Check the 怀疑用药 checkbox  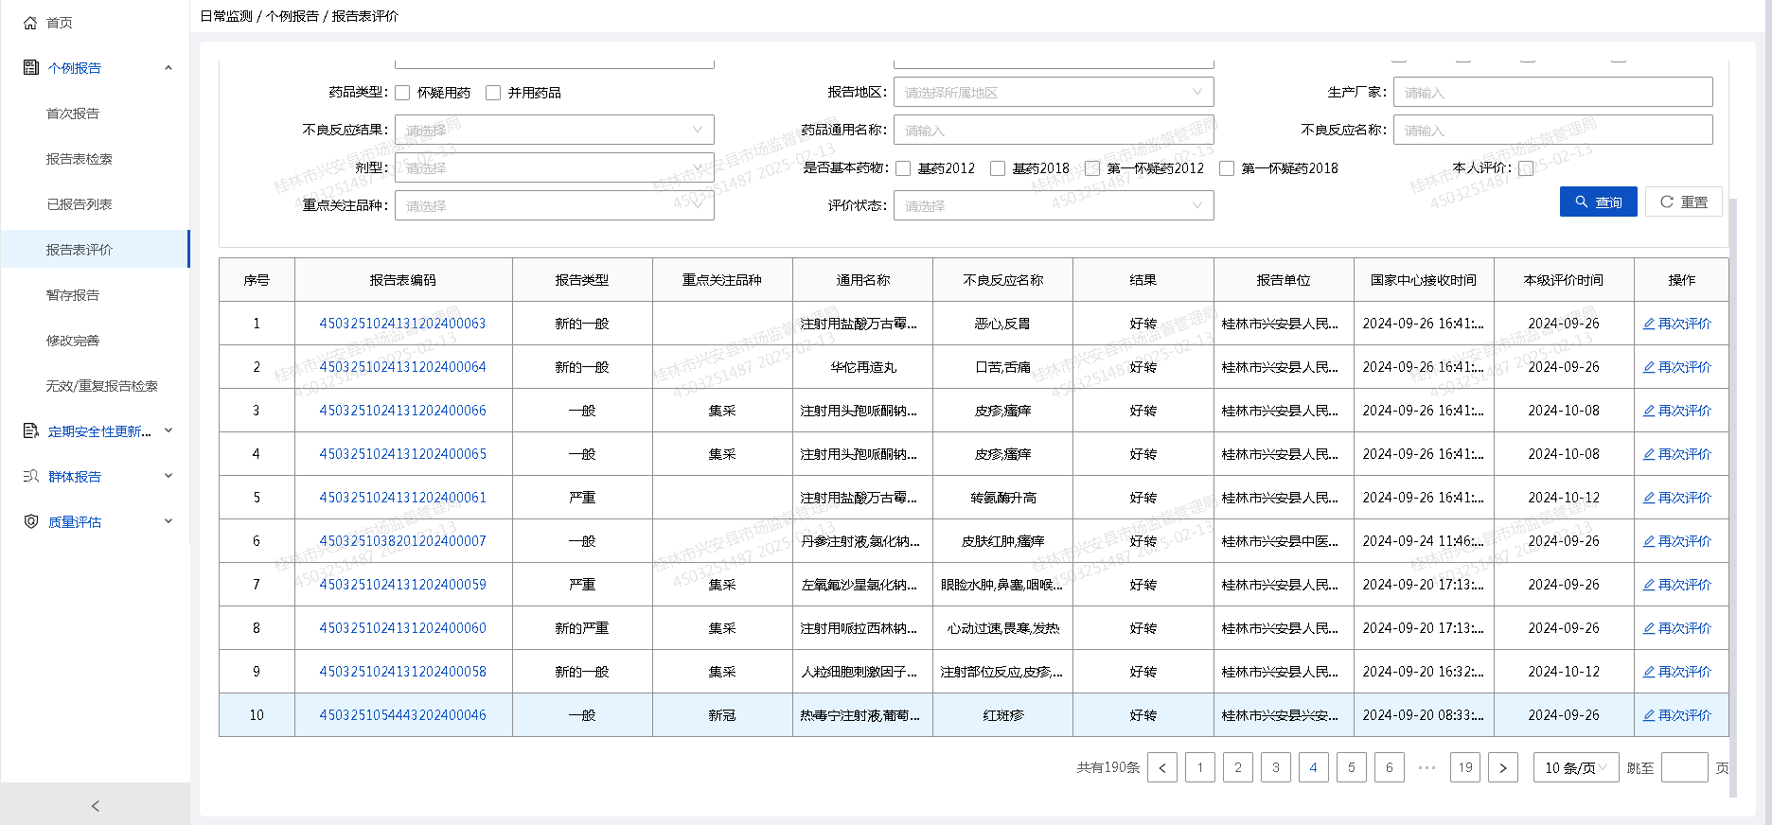[402, 93]
